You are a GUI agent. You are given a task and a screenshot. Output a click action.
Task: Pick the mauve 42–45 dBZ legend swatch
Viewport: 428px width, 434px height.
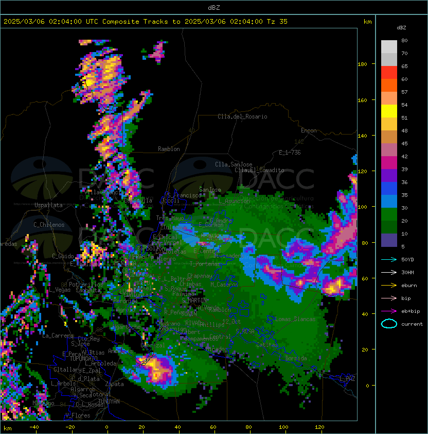click(389, 150)
